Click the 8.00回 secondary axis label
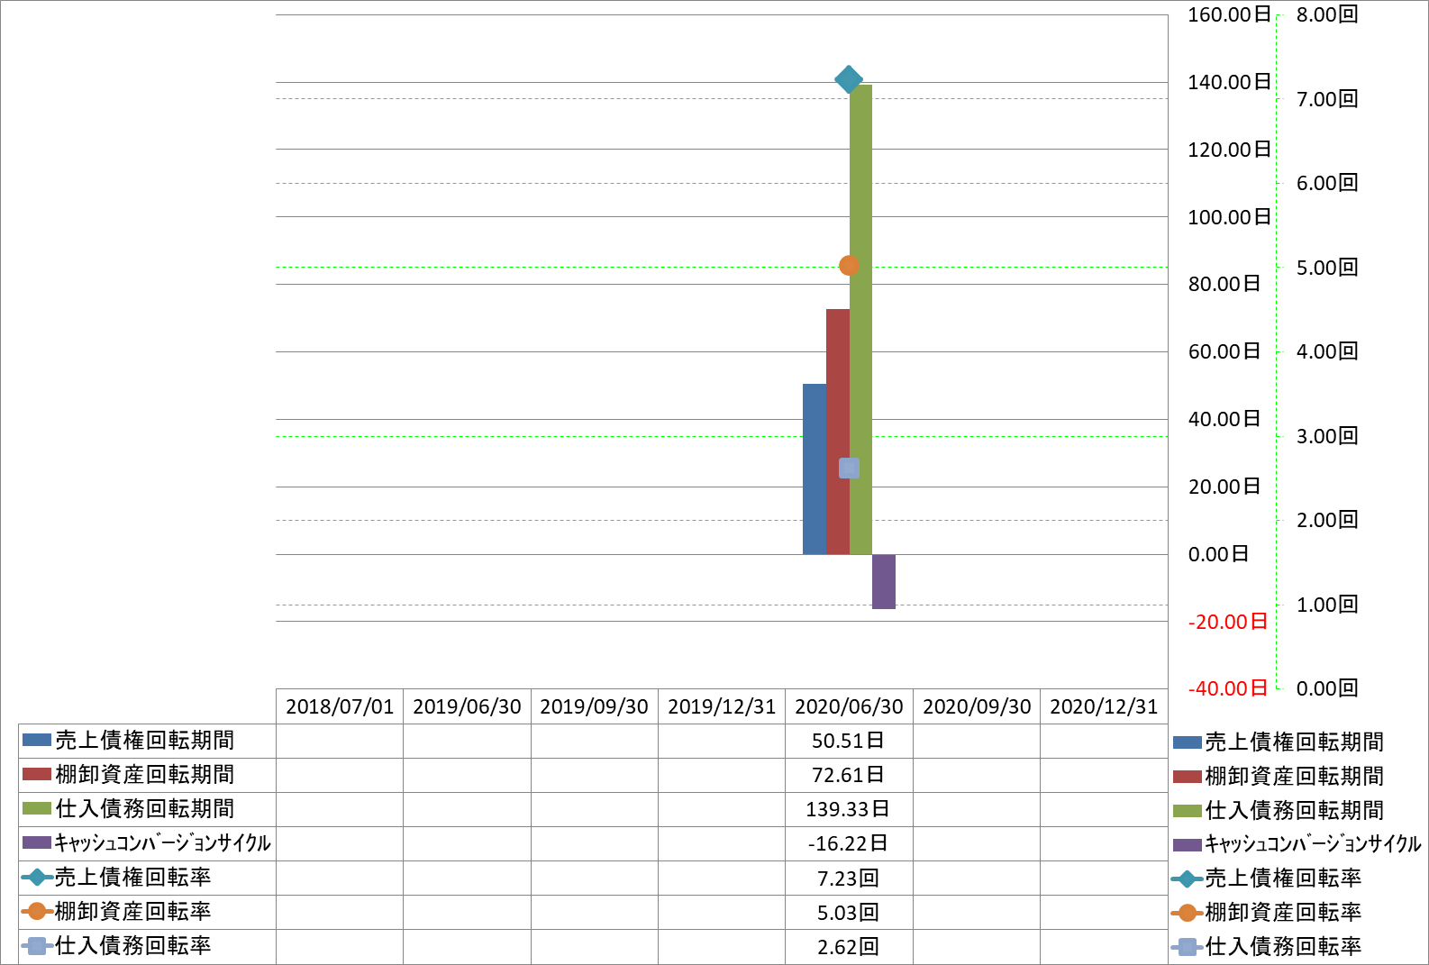The image size is (1429, 965). 1327,14
